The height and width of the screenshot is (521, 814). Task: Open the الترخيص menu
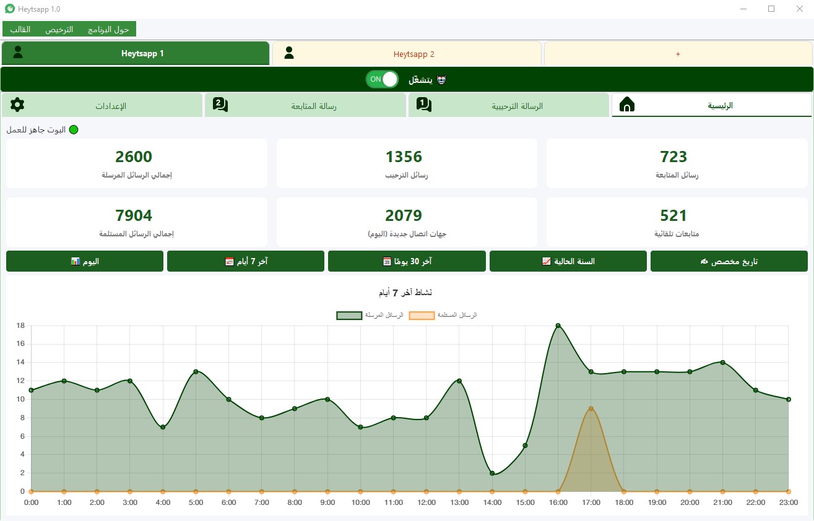(x=59, y=29)
